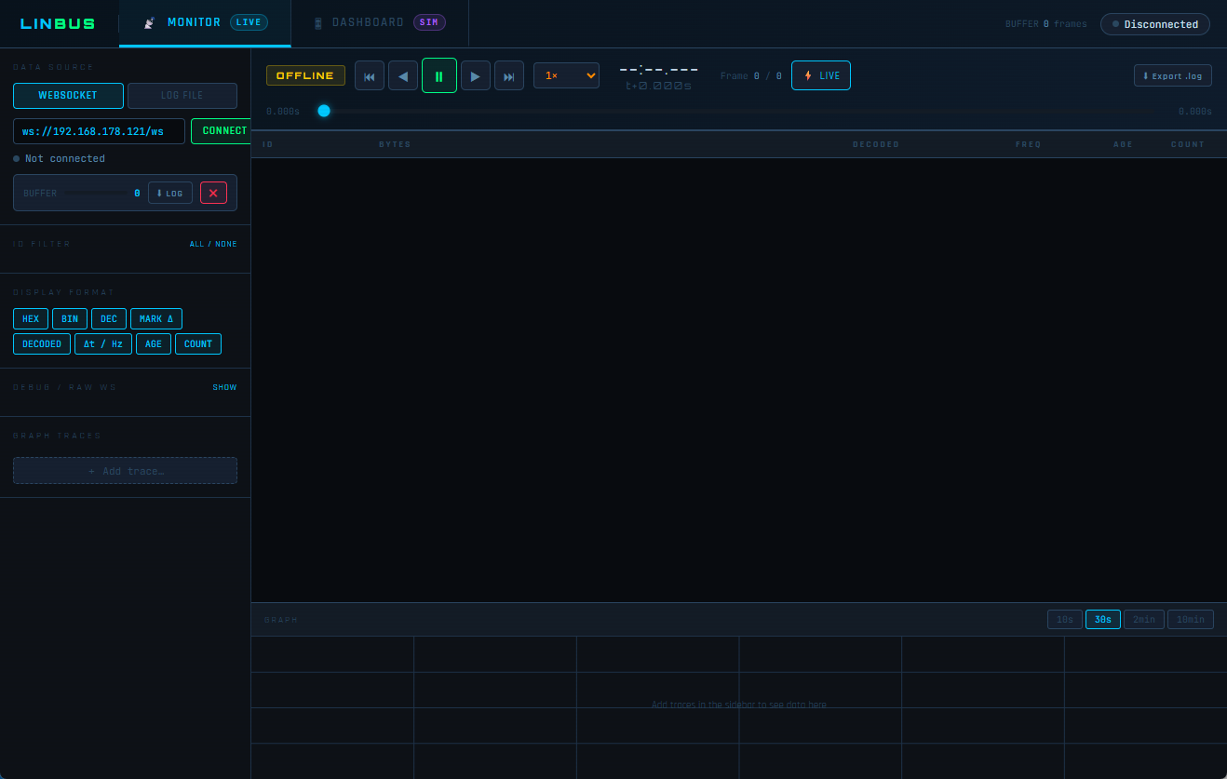This screenshot has height=779, width=1227.
Task: Step forward one frame
Action: tap(475, 76)
